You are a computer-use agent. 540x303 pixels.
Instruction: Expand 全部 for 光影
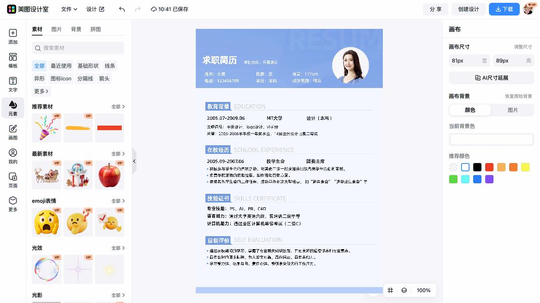(118, 295)
